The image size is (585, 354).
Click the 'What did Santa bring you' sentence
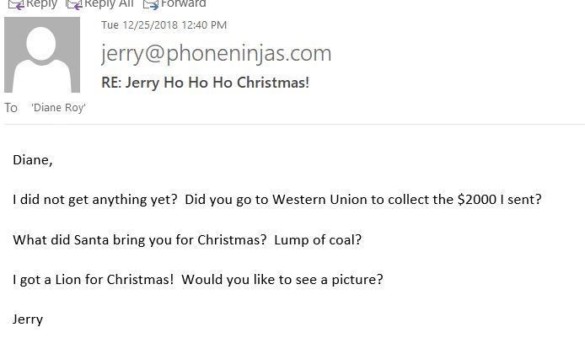pos(140,240)
